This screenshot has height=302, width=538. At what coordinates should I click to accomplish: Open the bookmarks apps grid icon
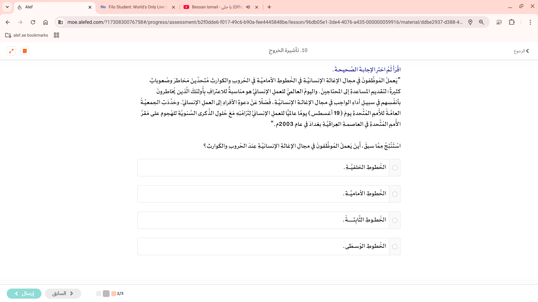pos(56,35)
